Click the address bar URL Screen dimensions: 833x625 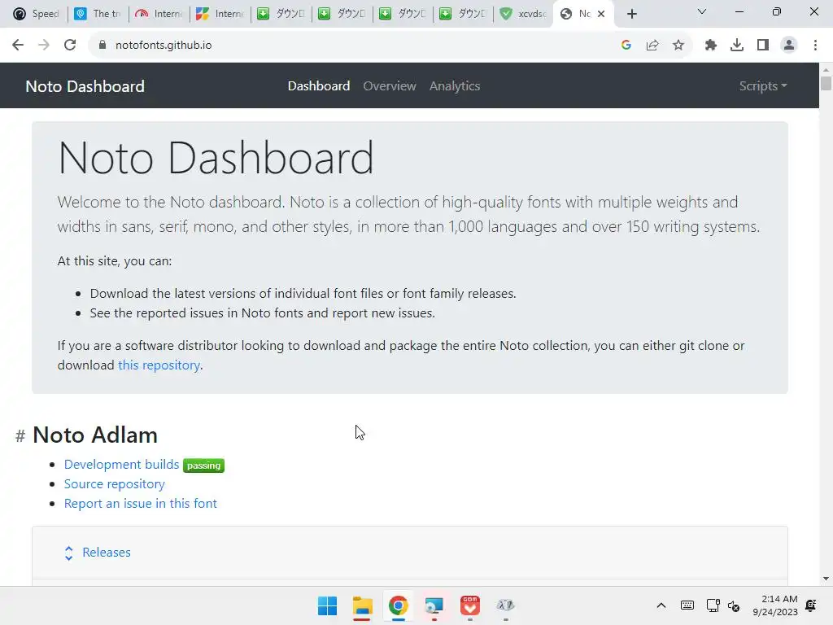tap(164, 46)
